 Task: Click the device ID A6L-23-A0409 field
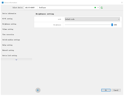[x=30, y=8]
